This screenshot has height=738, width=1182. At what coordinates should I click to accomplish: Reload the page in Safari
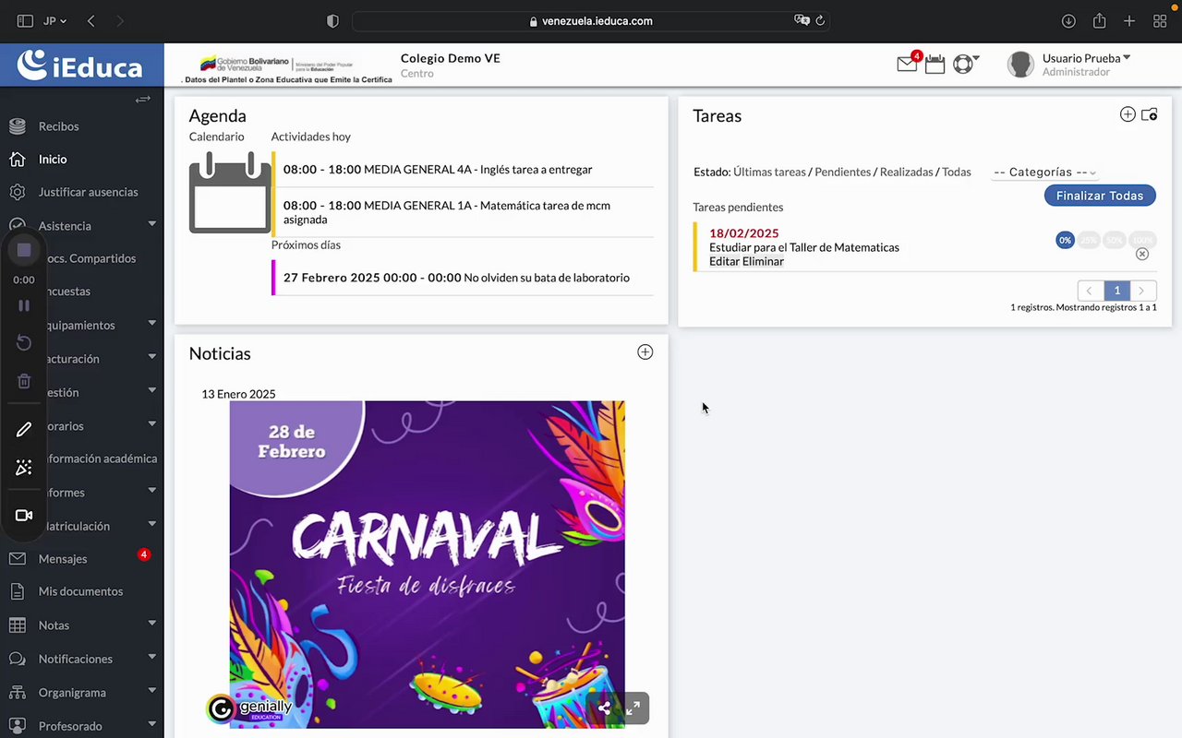coord(820,20)
